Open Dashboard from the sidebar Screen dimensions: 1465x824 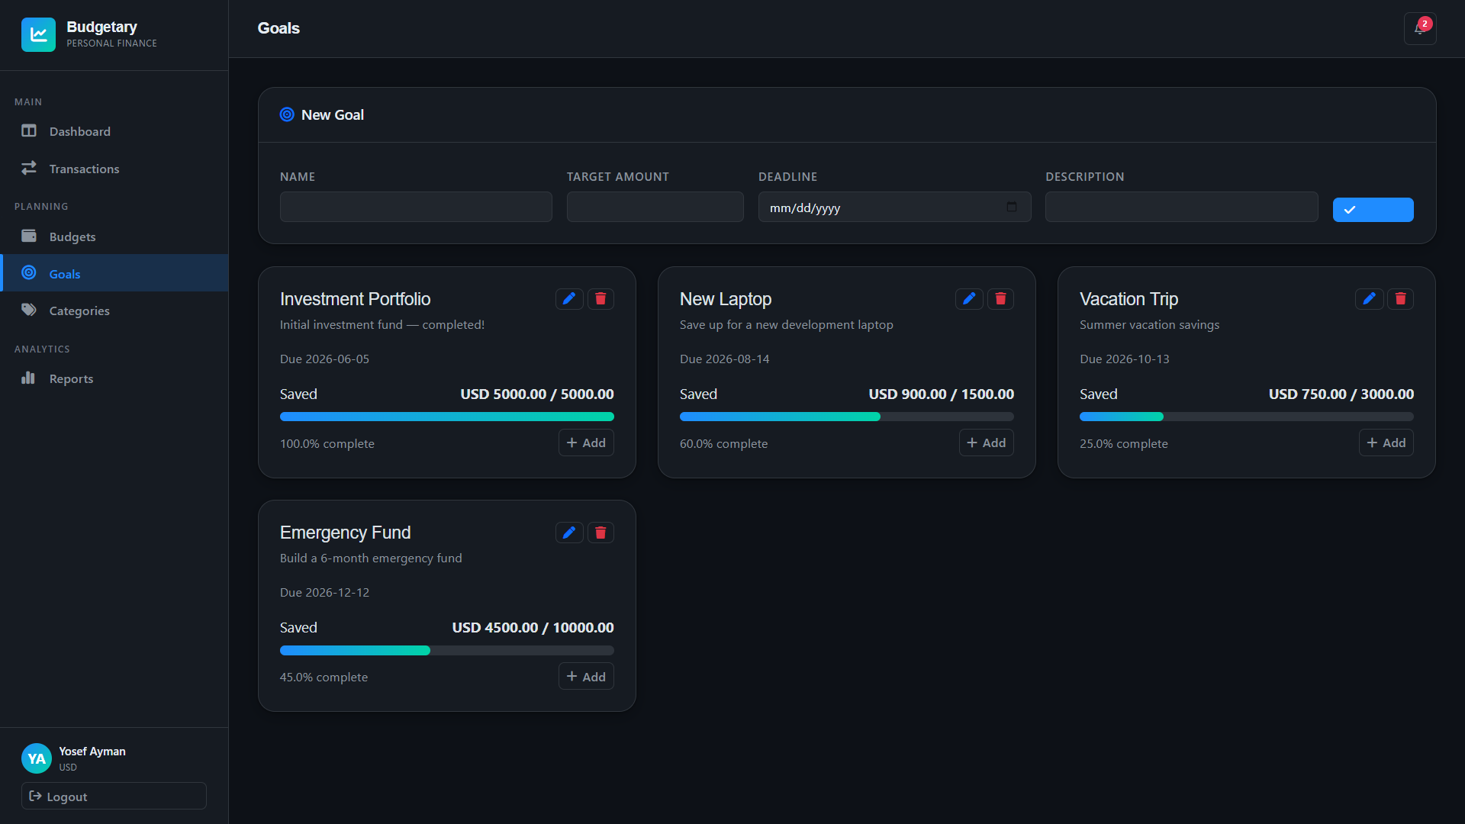click(x=114, y=131)
